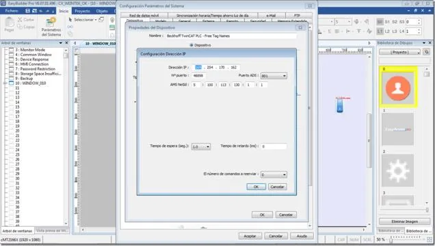Switch to the Proyecto ribbon tab
The width and height of the screenshot is (435, 246).
(x=82, y=11)
